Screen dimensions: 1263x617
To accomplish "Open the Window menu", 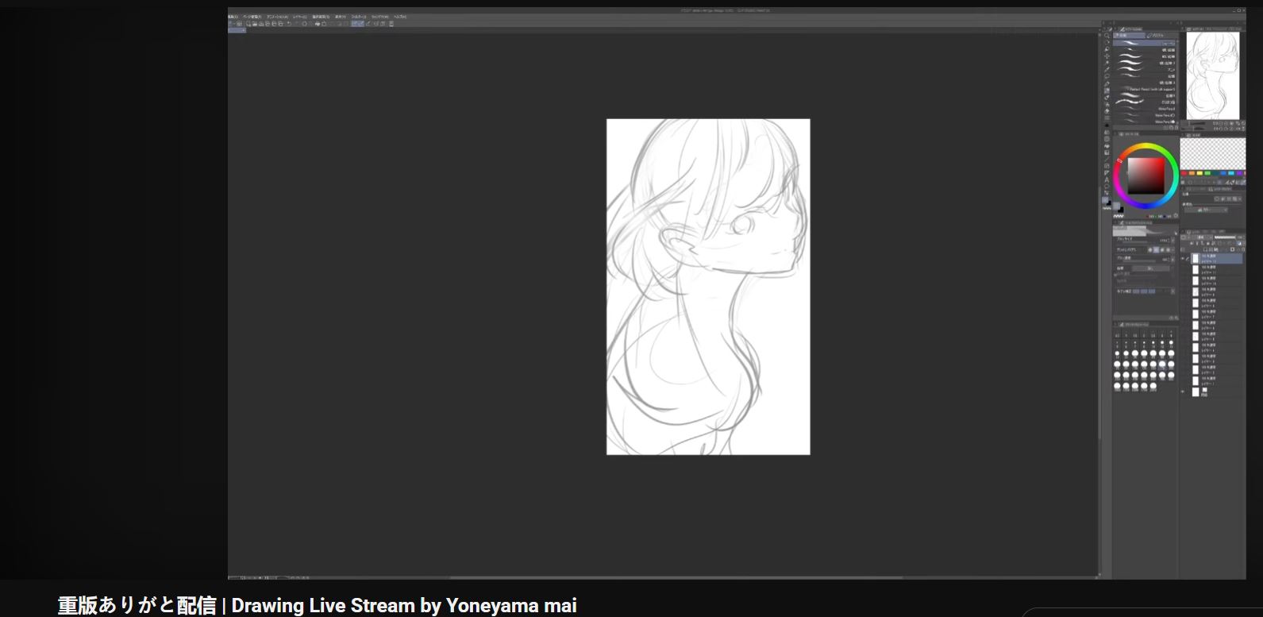I will [x=379, y=17].
